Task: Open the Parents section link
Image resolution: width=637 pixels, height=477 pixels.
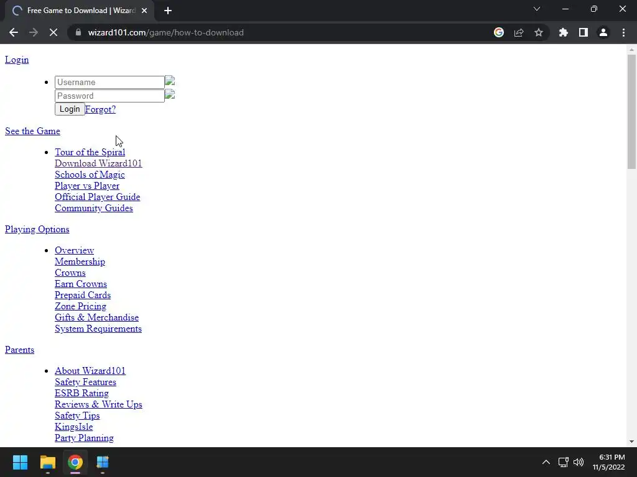Action: (x=19, y=350)
